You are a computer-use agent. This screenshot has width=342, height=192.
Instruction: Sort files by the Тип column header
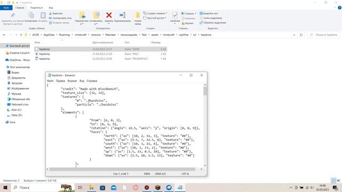127,43
